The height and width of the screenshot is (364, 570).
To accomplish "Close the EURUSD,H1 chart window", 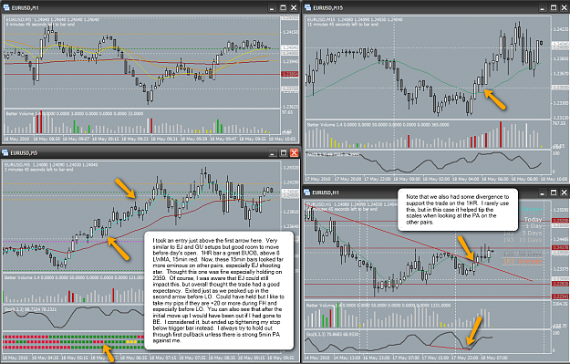I will click(565, 192).
